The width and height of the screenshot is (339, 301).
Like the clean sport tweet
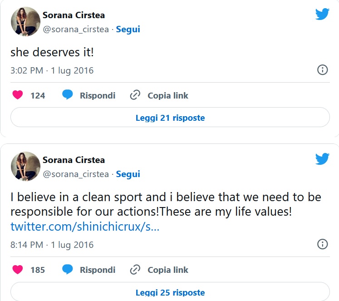coord(18,270)
